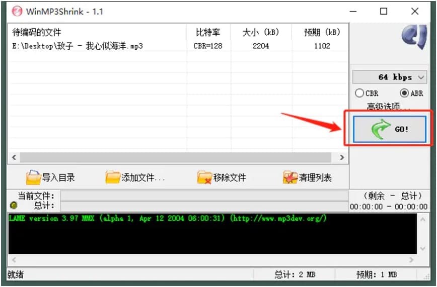Click the 2204 size cell
437x287 pixels.
click(261, 46)
